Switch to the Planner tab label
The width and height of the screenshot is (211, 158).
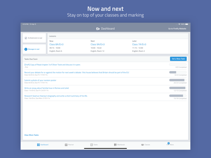click(x=71, y=145)
